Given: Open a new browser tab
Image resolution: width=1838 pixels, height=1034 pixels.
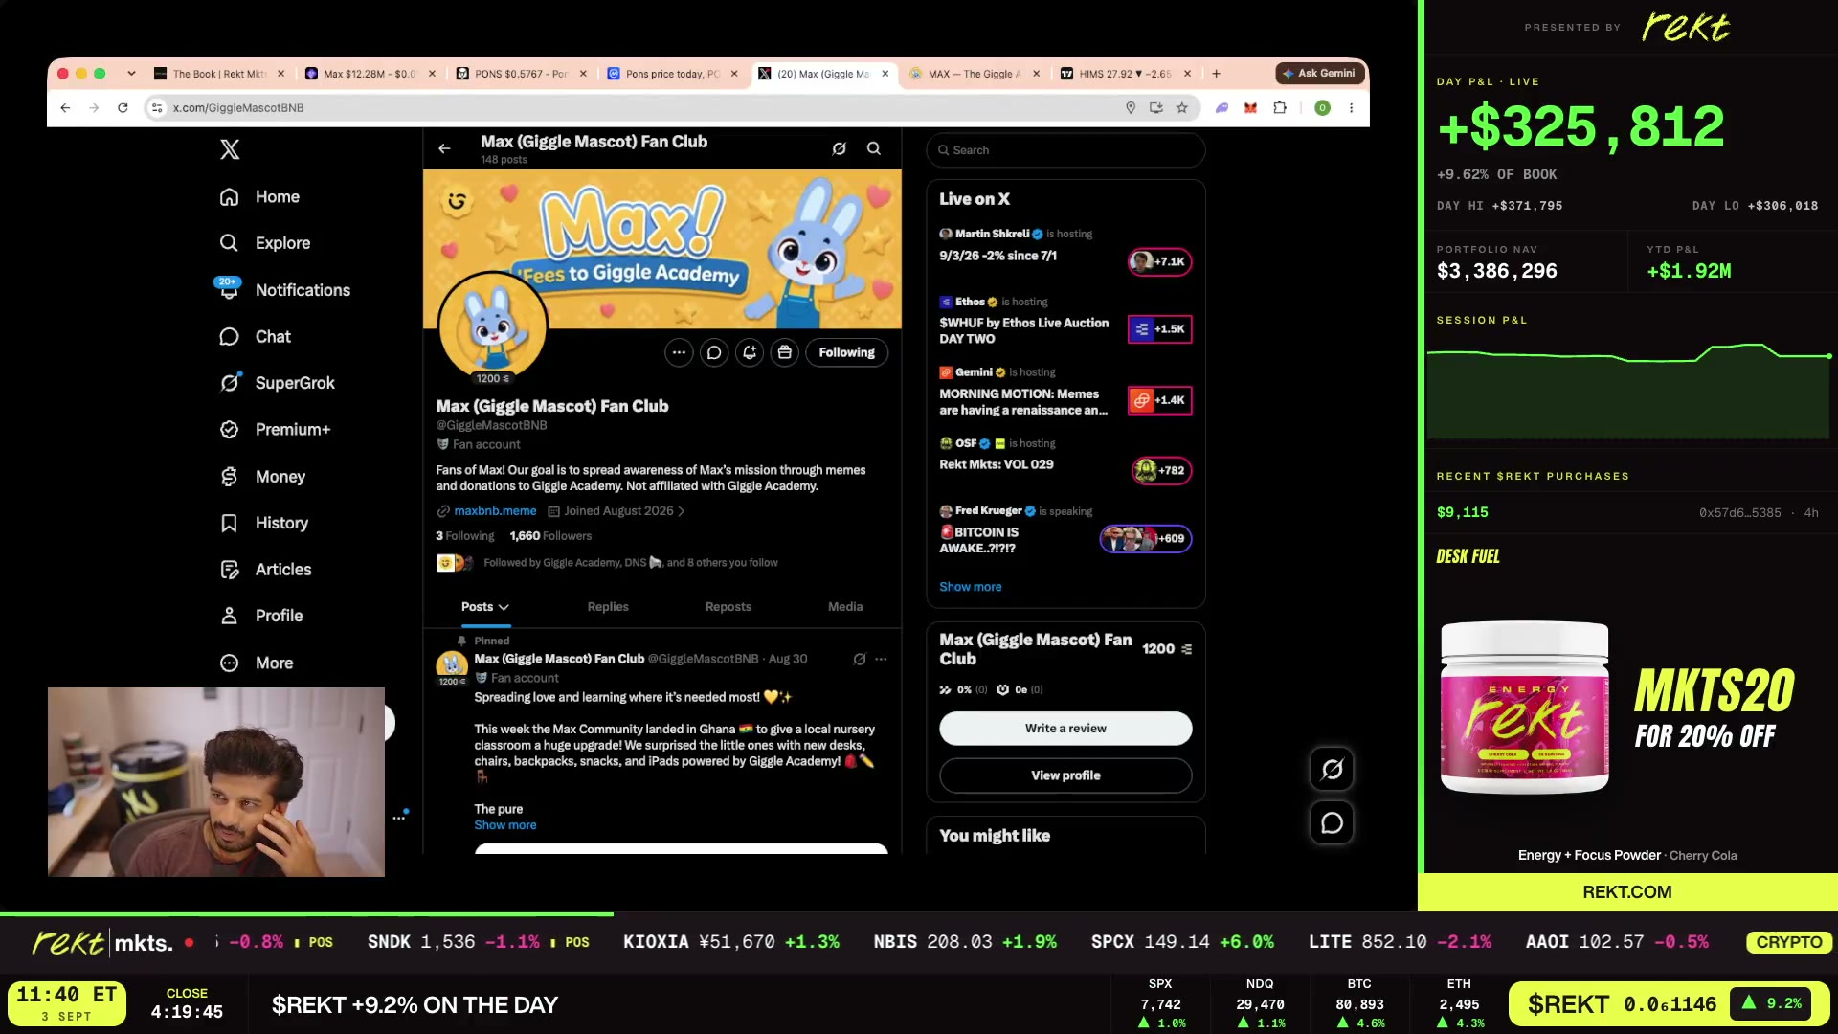Looking at the screenshot, I should tap(1216, 74).
